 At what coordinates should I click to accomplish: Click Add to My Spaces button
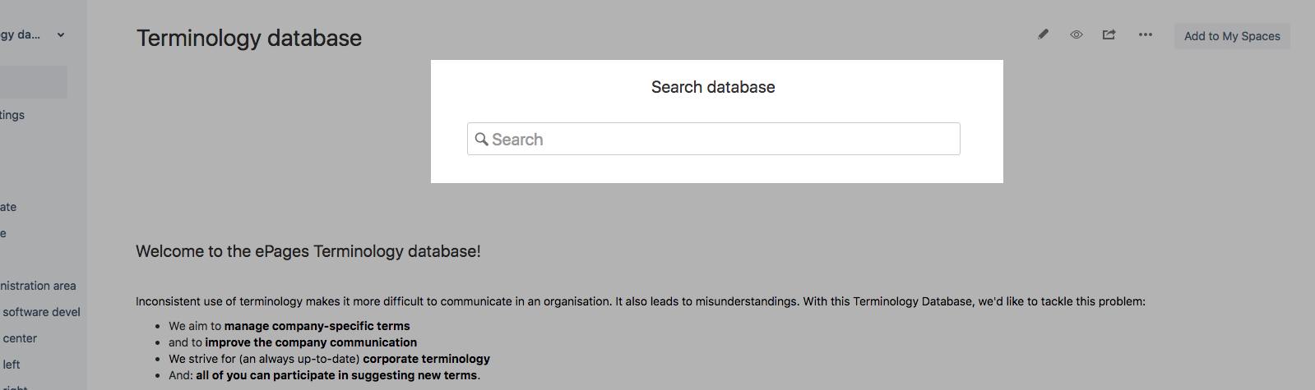click(x=1232, y=36)
